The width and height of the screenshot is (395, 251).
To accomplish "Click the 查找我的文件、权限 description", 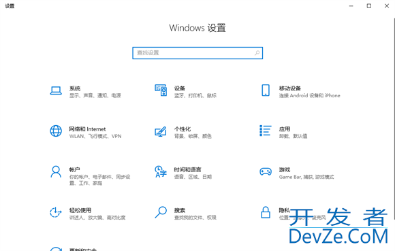I will pyautogui.click(x=195, y=218).
